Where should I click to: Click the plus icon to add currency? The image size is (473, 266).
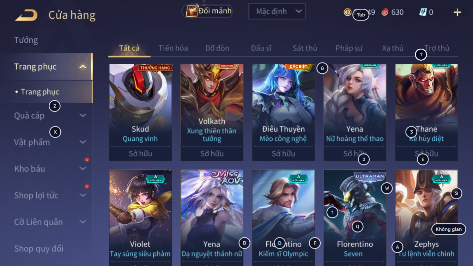pyautogui.click(x=457, y=12)
